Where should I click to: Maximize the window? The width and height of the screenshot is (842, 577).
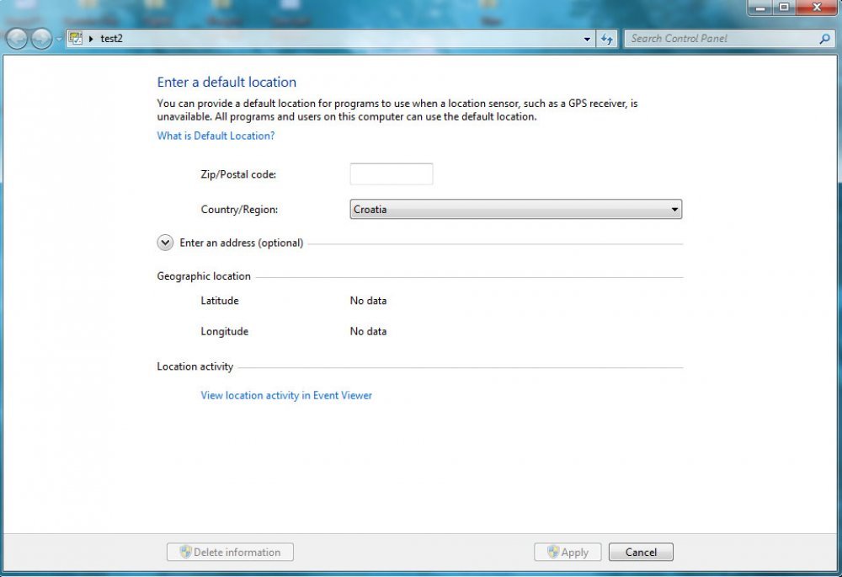click(x=784, y=8)
